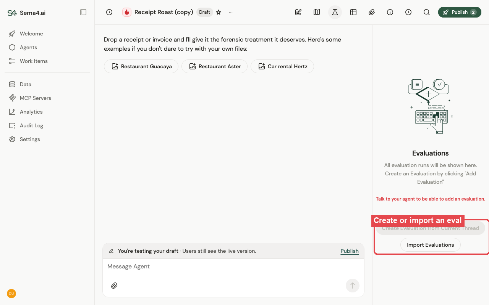
Task: Click the Work Items list icon
Action: tap(12, 61)
